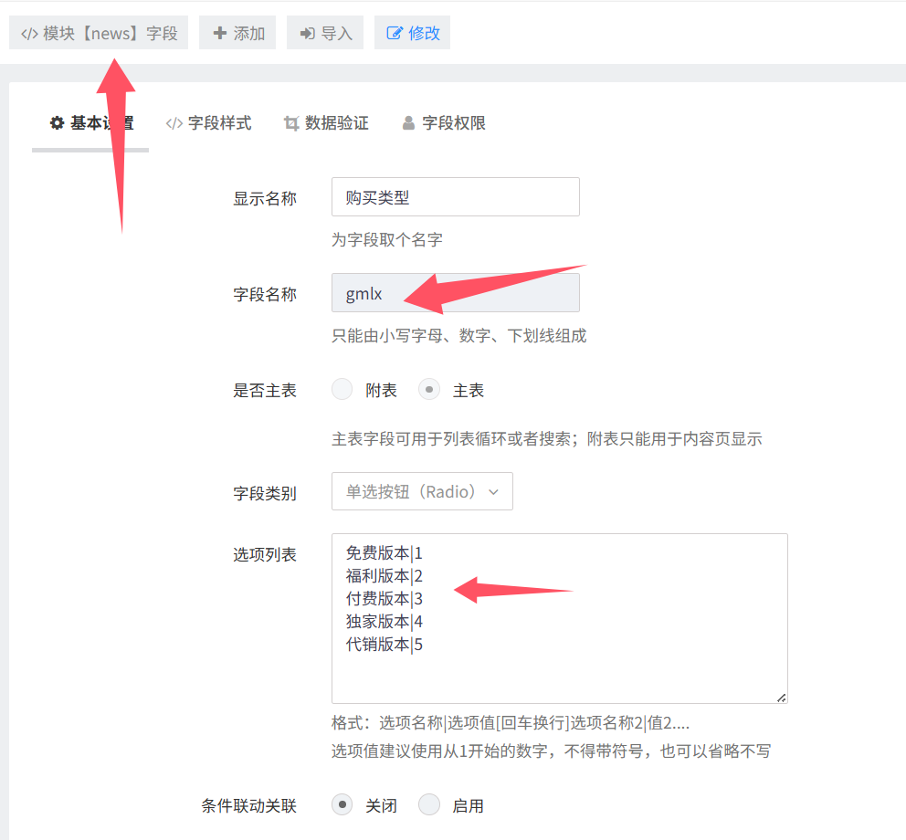Click the chevron arrow in 字段类别 dropdown
This screenshot has width=906, height=840.
pyautogui.click(x=493, y=492)
